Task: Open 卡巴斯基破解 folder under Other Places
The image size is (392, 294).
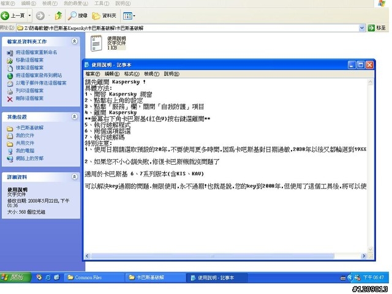Action: click(x=29, y=128)
